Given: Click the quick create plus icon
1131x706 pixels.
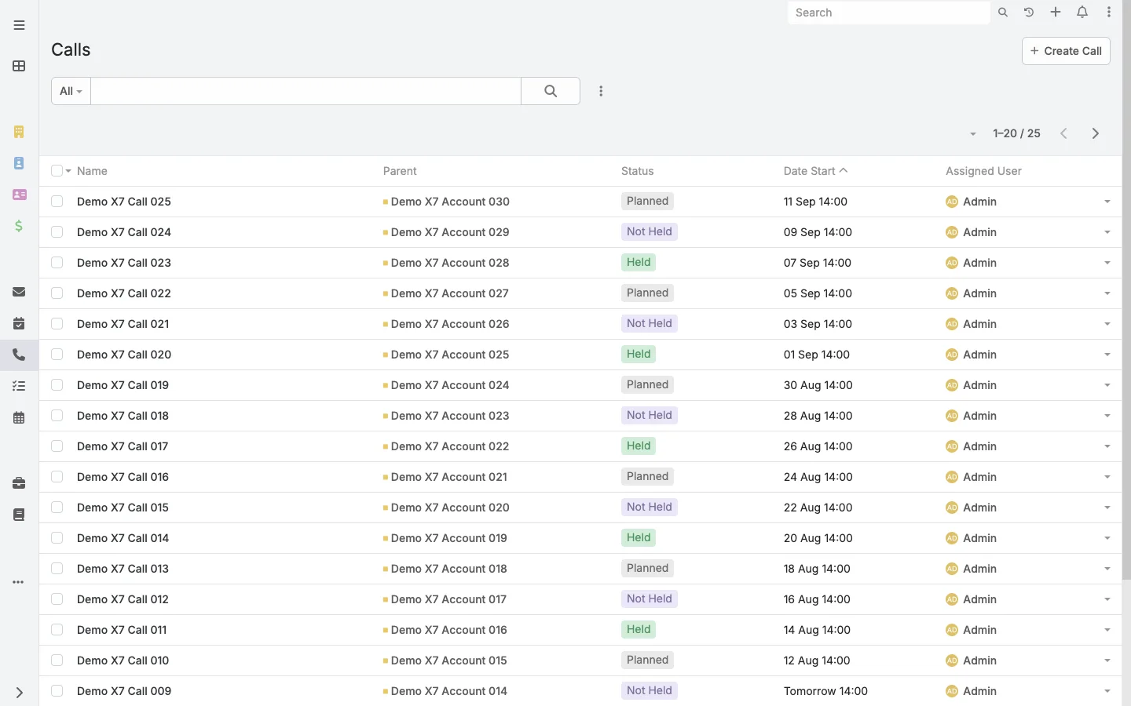Looking at the screenshot, I should click(x=1056, y=13).
